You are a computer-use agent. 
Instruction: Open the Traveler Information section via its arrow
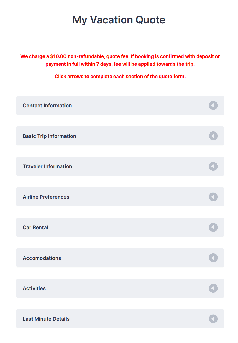[x=213, y=166]
